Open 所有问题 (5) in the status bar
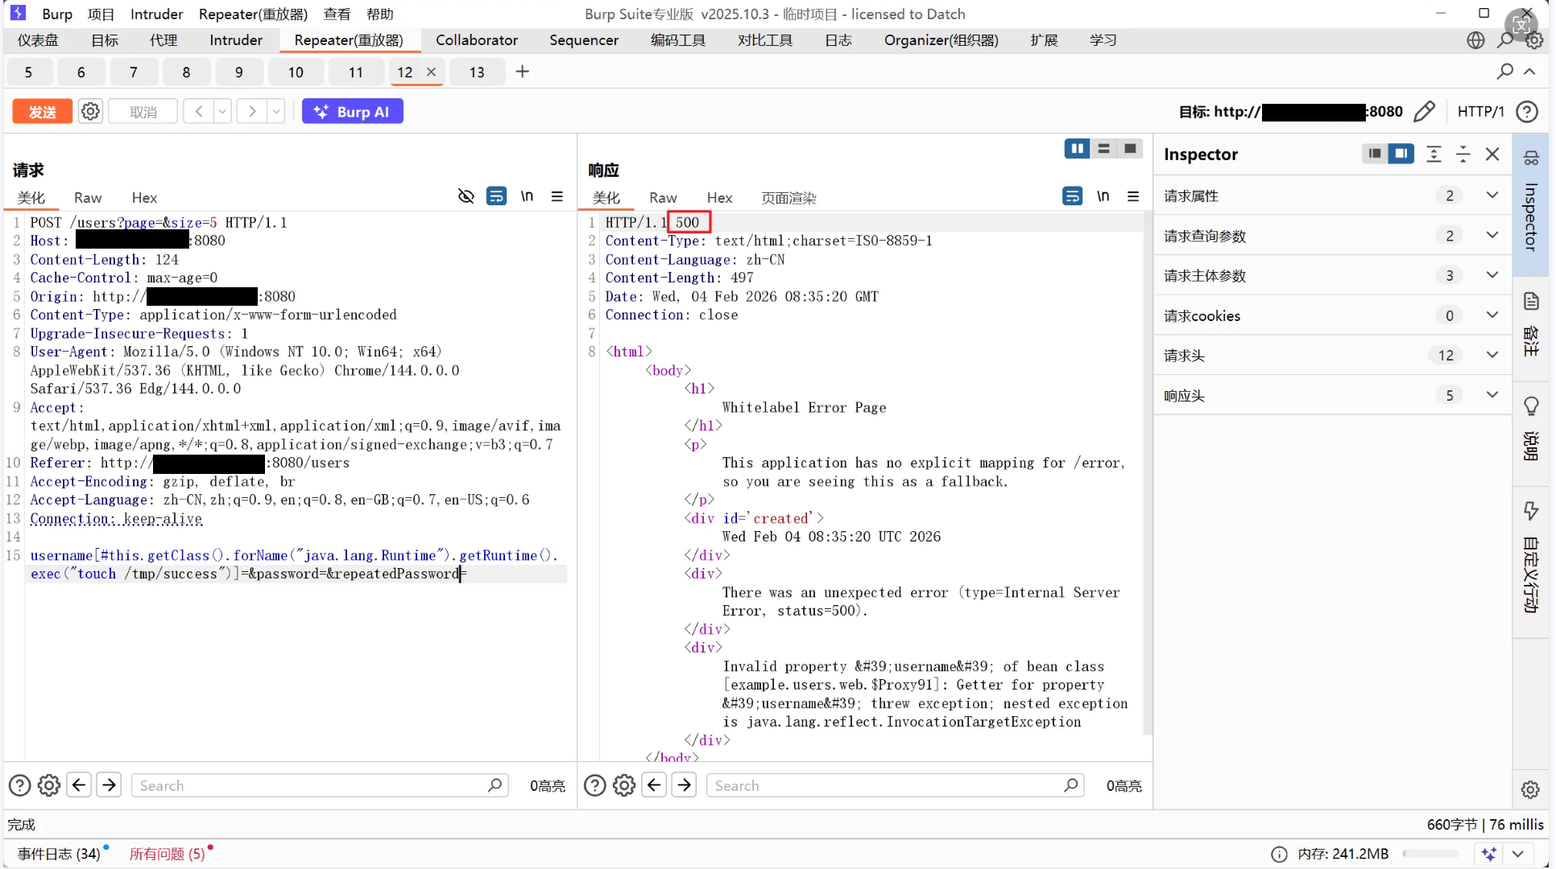The height and width of the screenshot is (869, 1556). [x=168, y=854]
